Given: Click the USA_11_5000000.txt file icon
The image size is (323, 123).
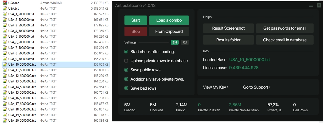Looking at the screenshot, I should (x=5, y=70).
